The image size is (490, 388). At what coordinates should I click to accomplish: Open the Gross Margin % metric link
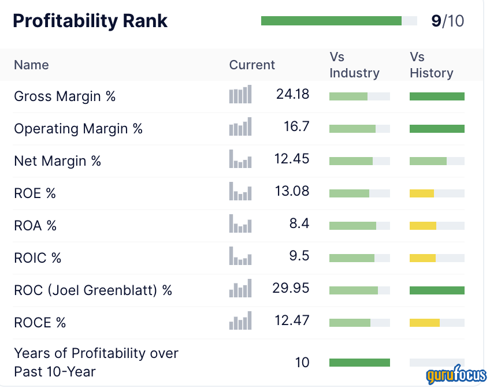coord(65,96)
